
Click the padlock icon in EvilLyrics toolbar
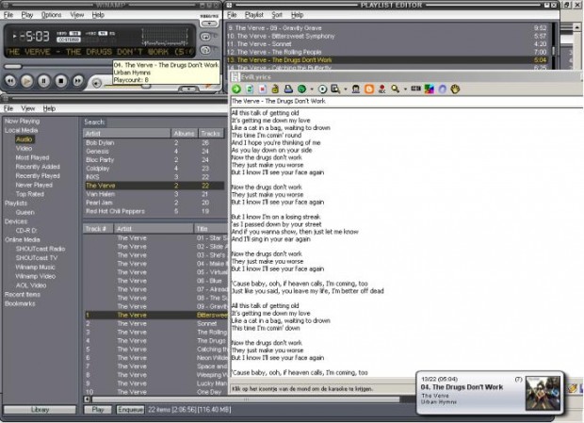coord(275,89)
